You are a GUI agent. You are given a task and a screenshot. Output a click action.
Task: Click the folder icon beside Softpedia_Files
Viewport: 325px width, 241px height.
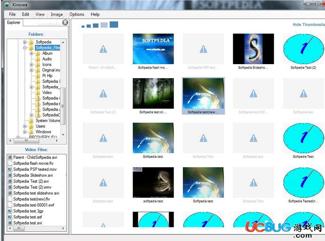click(x=31, y=48)
